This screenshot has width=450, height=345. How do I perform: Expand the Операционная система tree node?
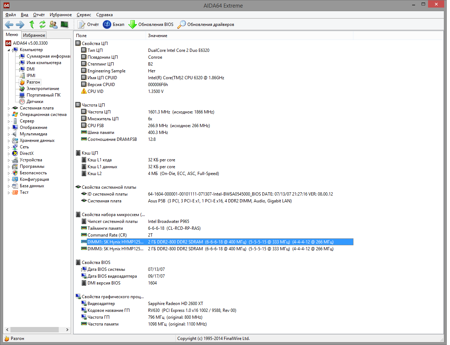(9, 115)
